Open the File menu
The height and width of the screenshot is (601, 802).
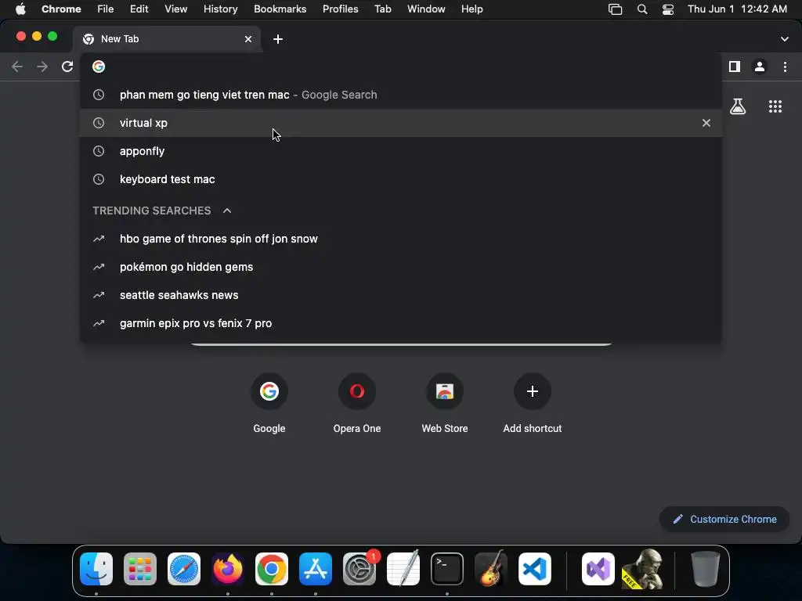coord(106,9)
